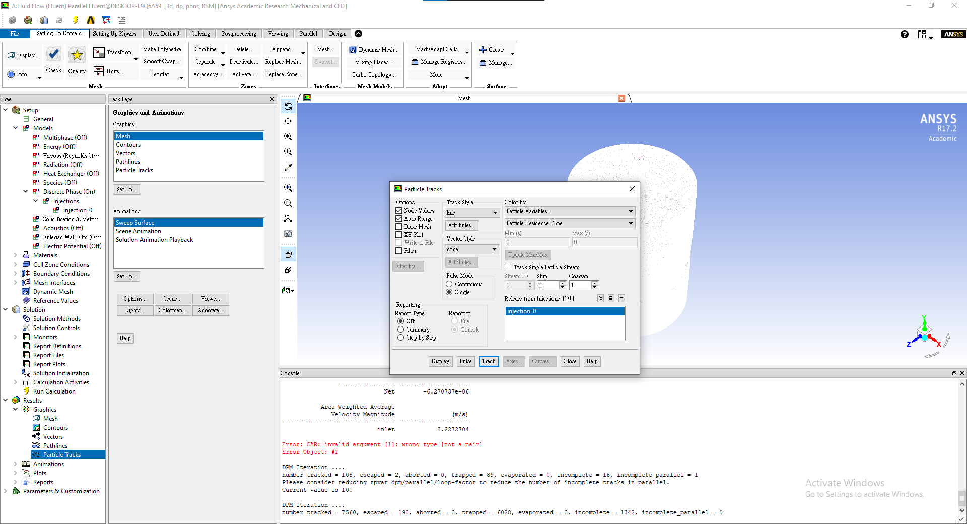Toggle the Auto Range checkbox
The width and height of the screenshot is (967, 524).
click(399, 219)
